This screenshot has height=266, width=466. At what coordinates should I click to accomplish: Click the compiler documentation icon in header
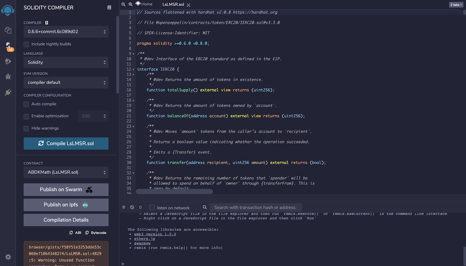click(109, 8)
